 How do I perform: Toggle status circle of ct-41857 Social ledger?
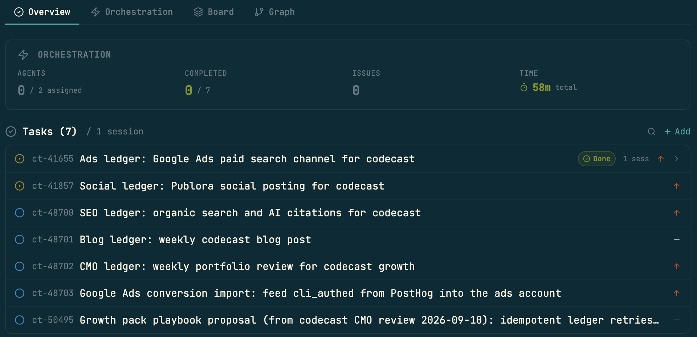(x=20, y=186)
